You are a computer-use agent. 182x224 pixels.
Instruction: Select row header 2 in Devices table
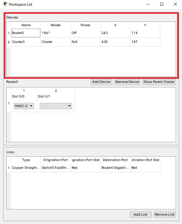point(9,42)
